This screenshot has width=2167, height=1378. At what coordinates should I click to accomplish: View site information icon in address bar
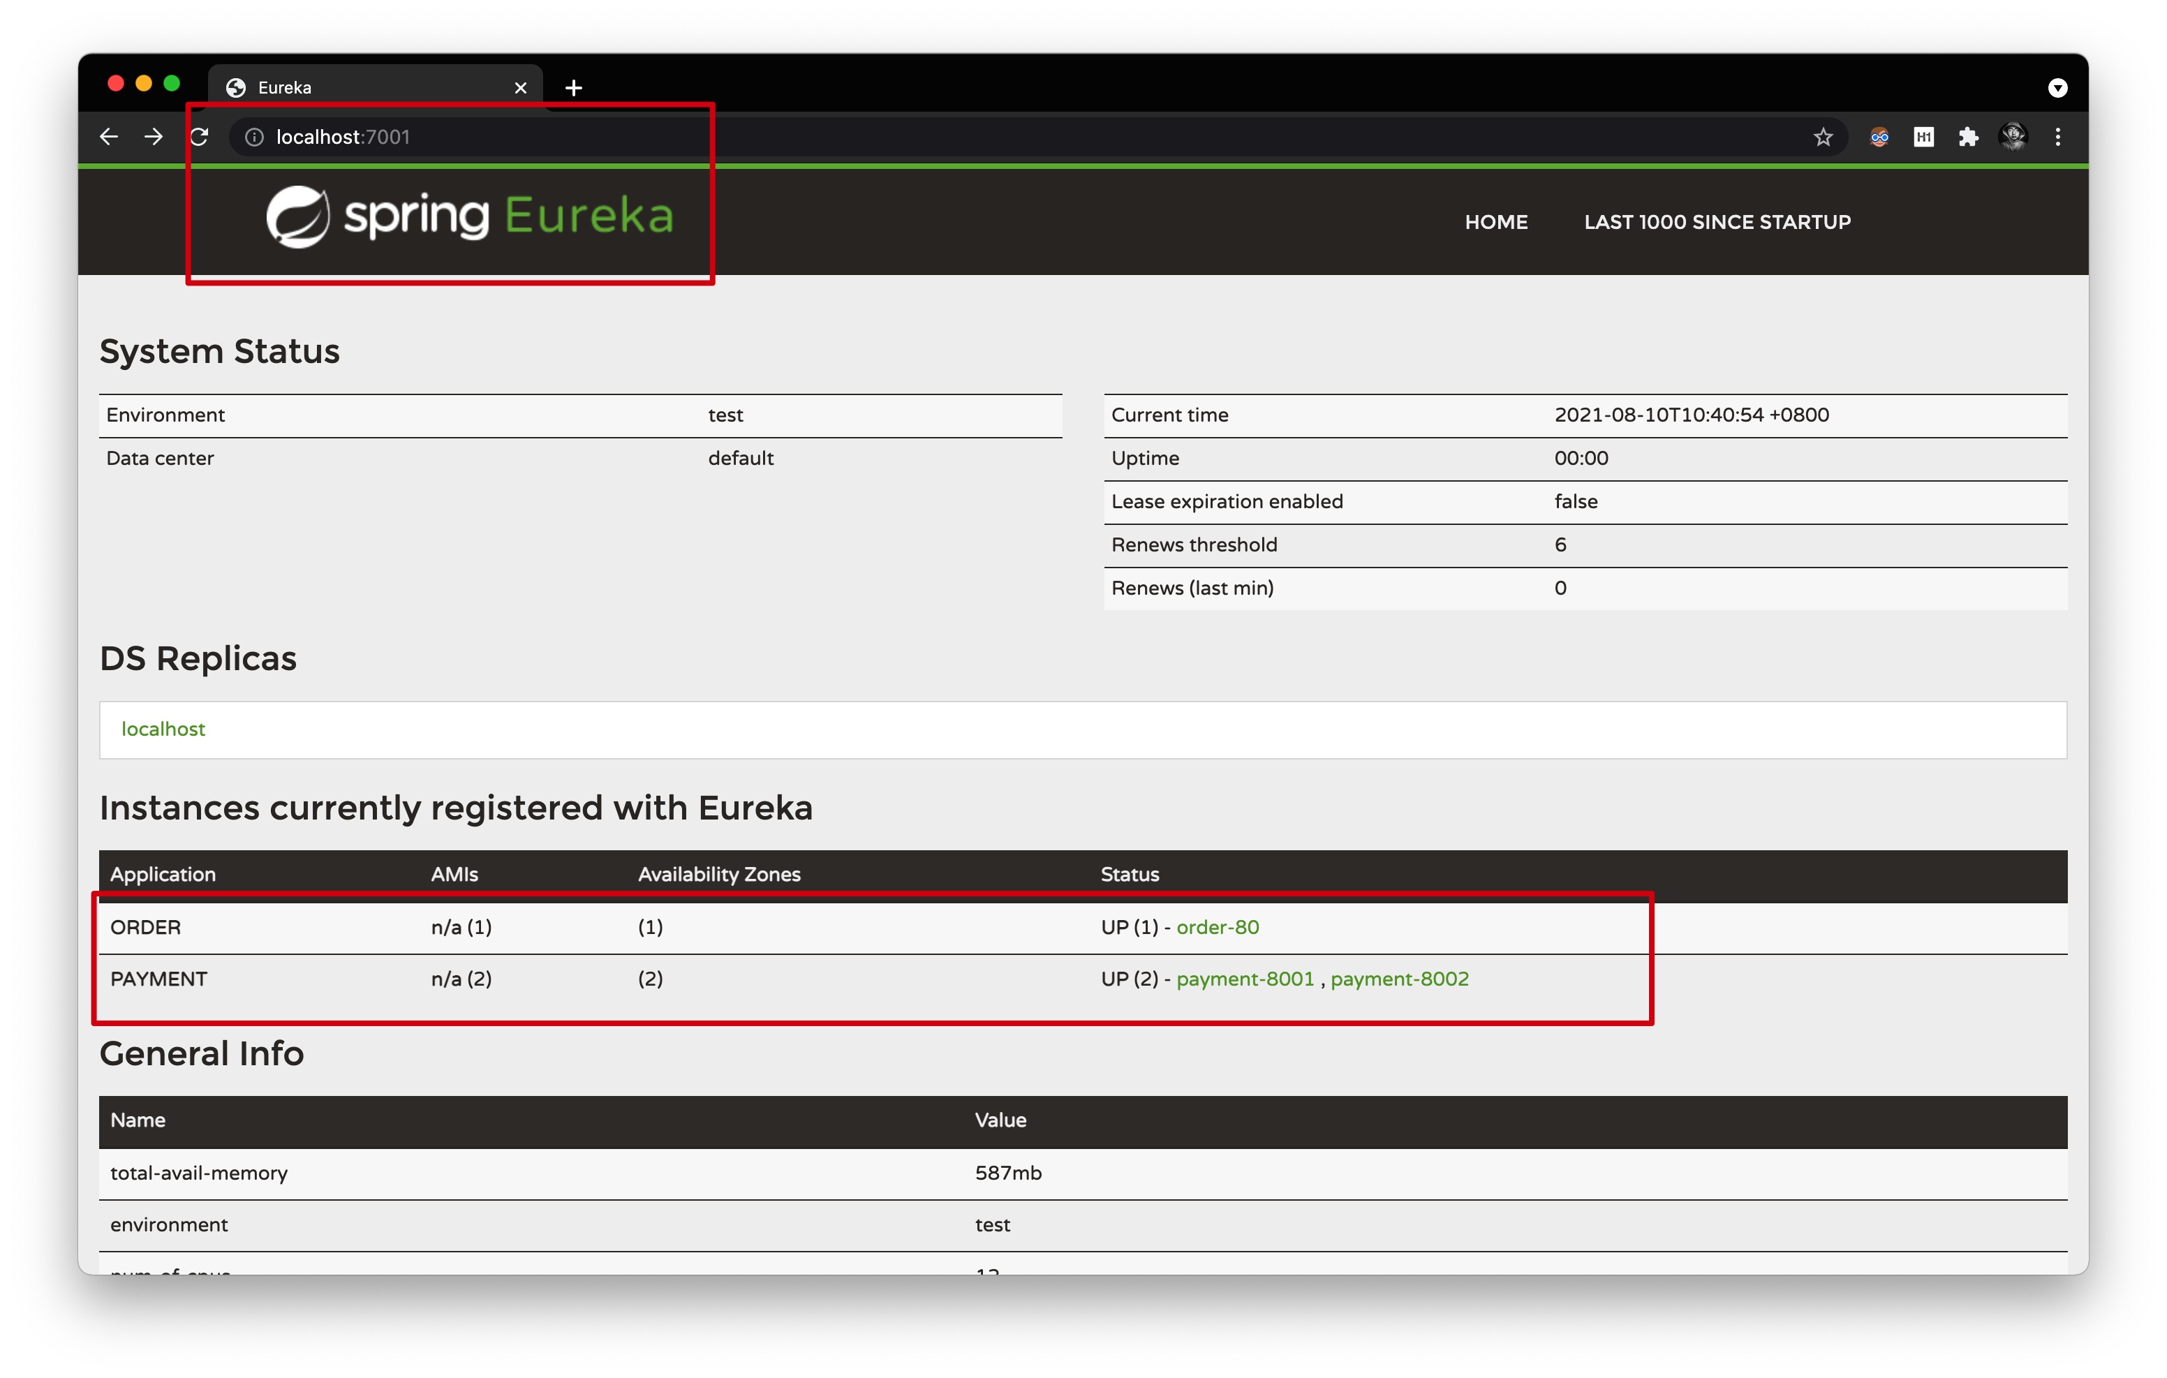pyautogui.click(x=255, y=137)
